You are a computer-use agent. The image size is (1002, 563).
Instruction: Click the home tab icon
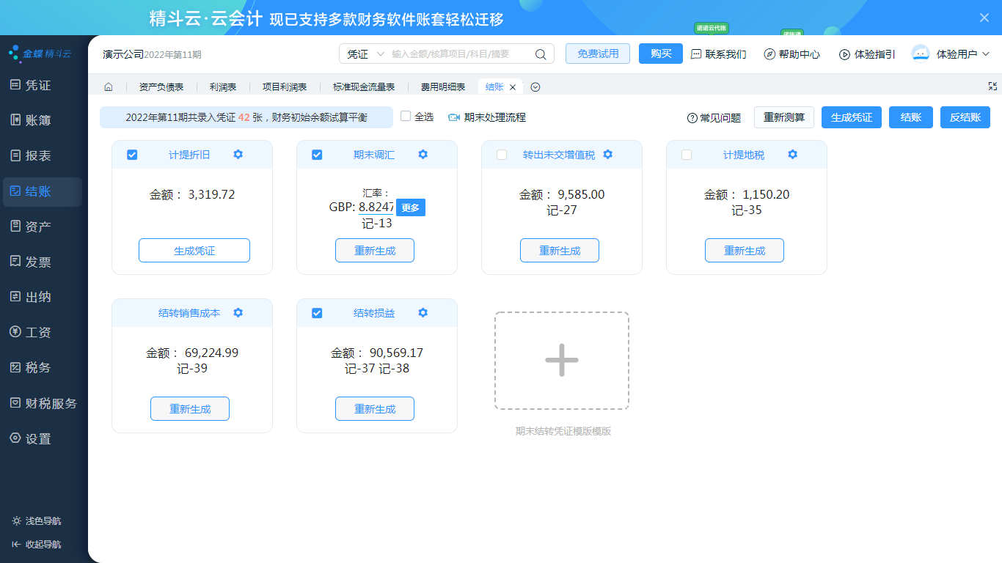[x=109, y=87]
